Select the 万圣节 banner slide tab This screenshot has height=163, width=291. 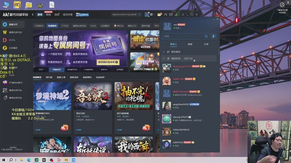tap(41, 70)
